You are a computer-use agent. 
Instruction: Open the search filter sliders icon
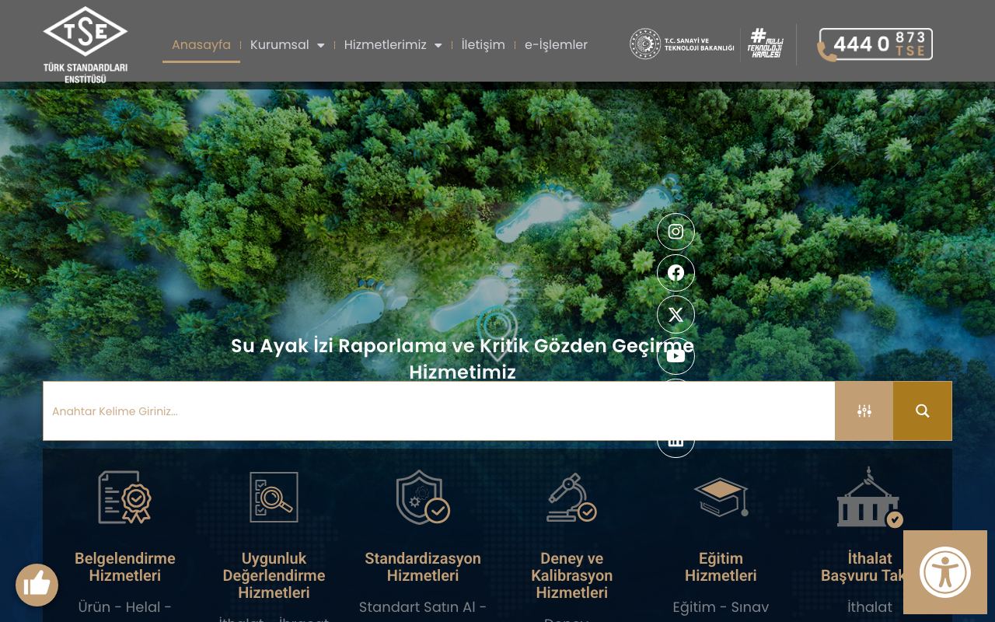[864, 411]
